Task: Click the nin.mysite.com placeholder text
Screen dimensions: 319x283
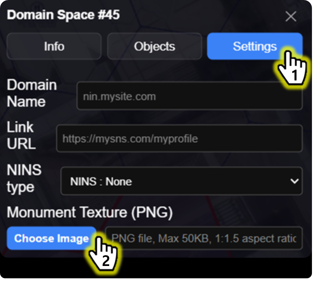Action: coord(119,97)
